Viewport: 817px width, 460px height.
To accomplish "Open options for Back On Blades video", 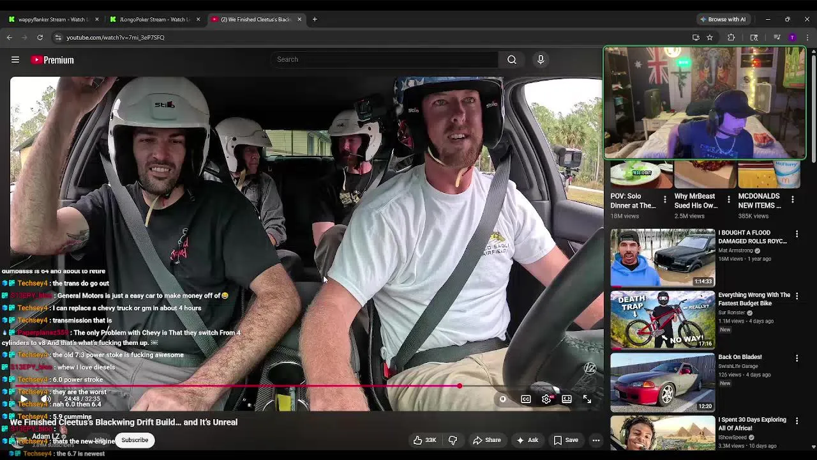I will point(797,358).
